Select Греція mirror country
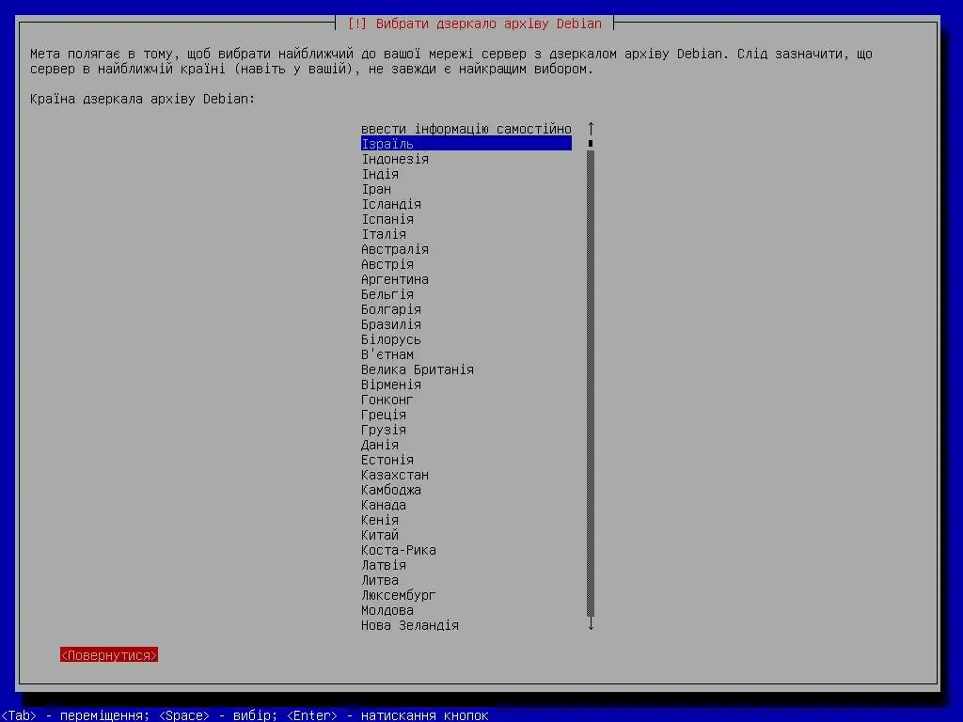 466,415
